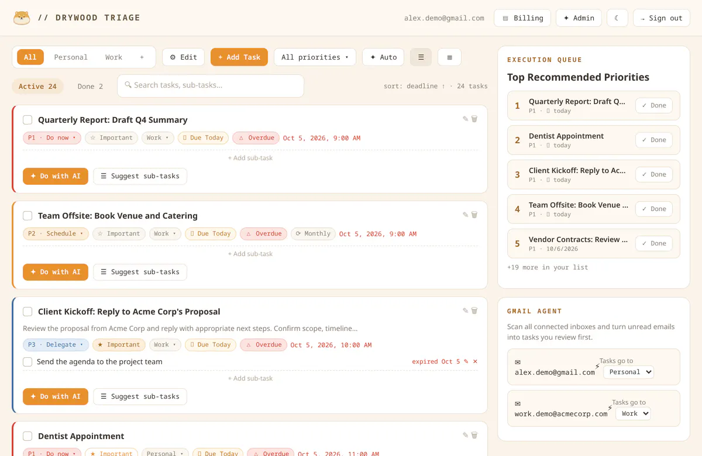Edit the Quarterly Report task pencil icon

click(466, 119)
